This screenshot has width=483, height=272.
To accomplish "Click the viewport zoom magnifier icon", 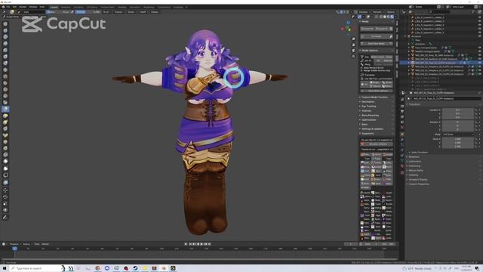I will pos(353,39).
